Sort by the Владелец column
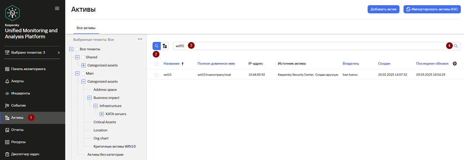 click(351, 64)
